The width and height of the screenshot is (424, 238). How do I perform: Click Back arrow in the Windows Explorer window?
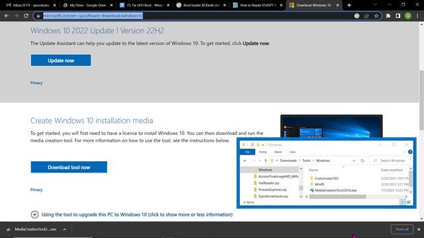[245, 161]
